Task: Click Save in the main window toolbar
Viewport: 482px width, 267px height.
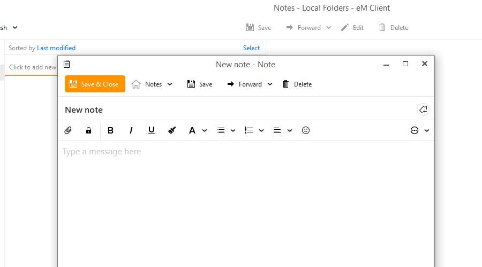Action: click(259, 28)
